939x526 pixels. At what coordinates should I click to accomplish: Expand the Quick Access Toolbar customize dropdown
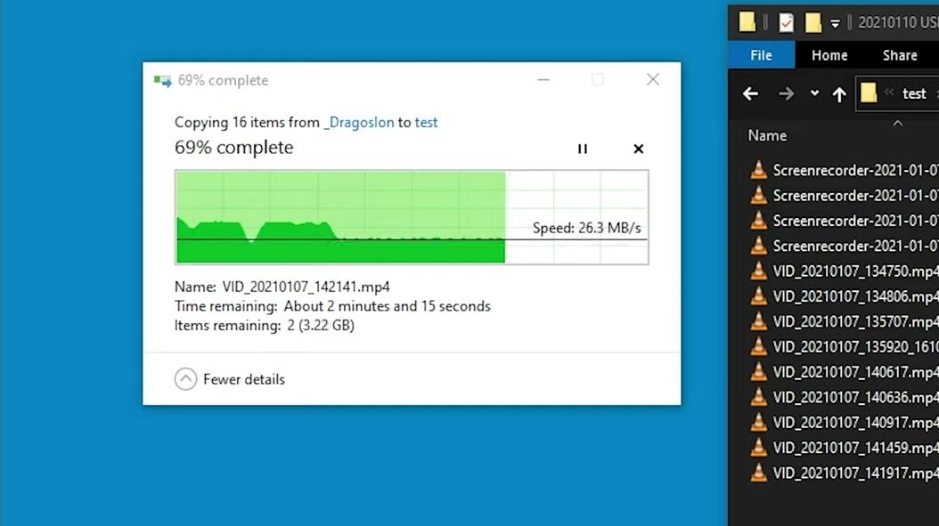835,23
